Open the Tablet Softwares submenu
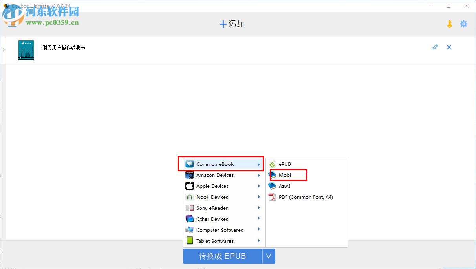Viewport: 476px width, 269px height. [223, 241]
